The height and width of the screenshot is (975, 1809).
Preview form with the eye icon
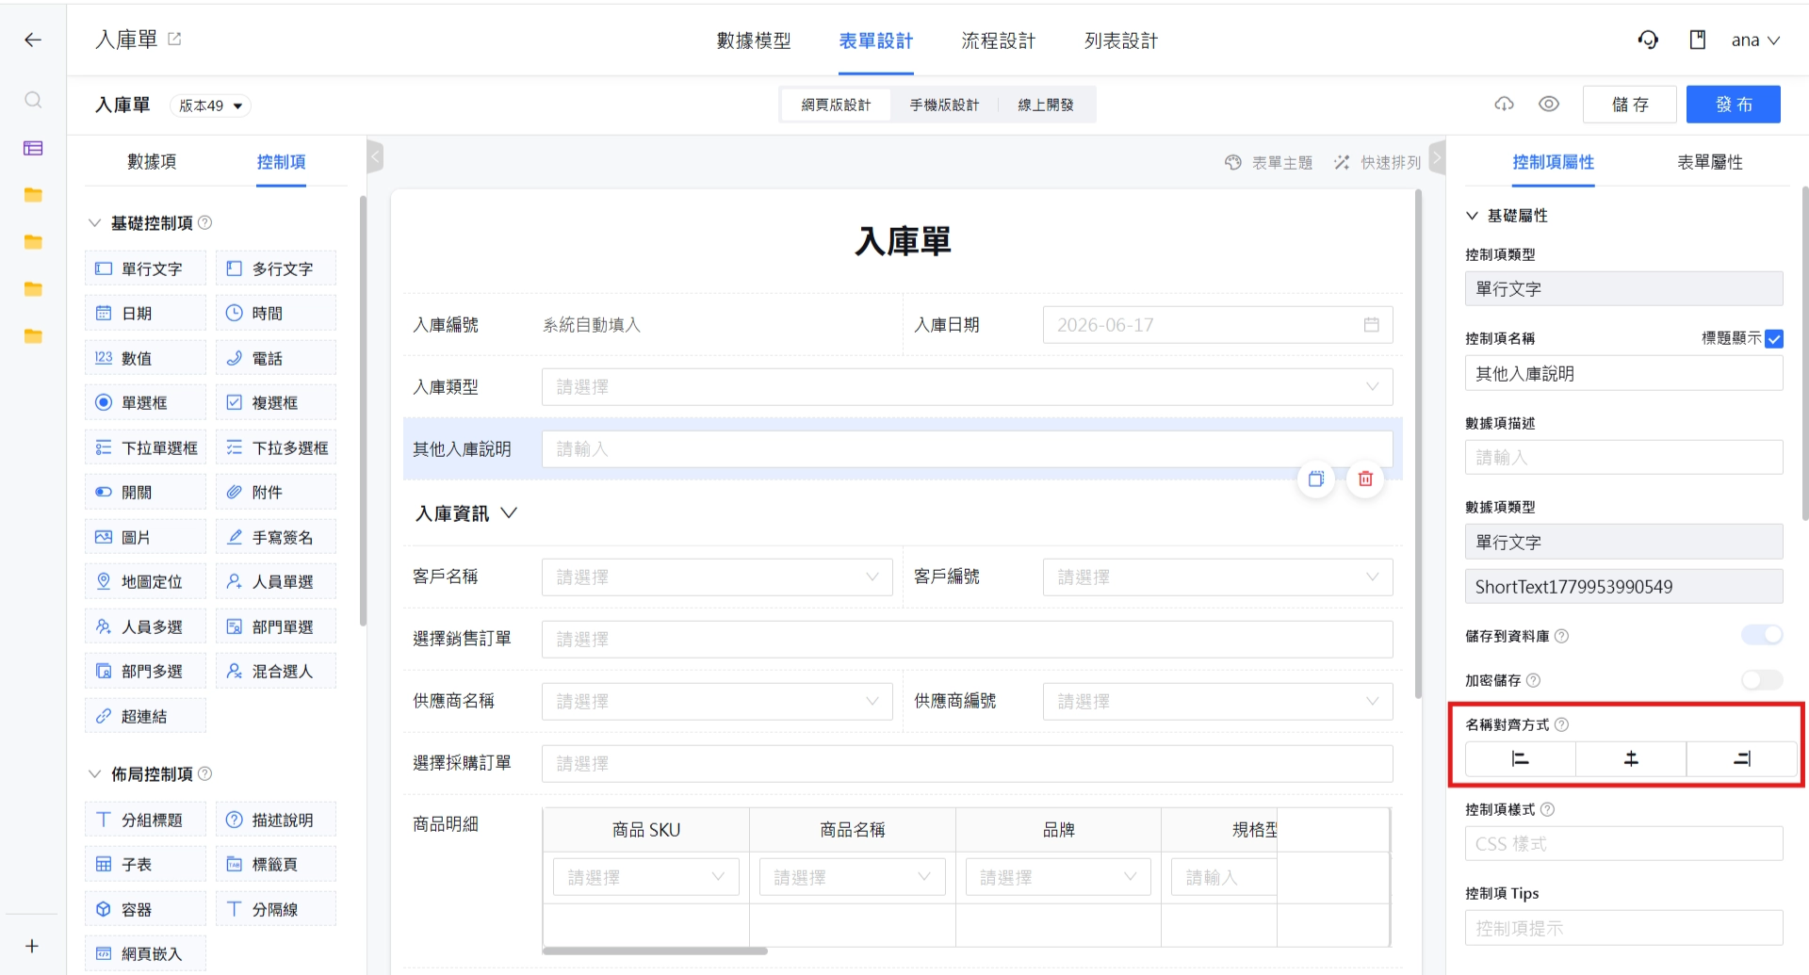point(1549,104)
